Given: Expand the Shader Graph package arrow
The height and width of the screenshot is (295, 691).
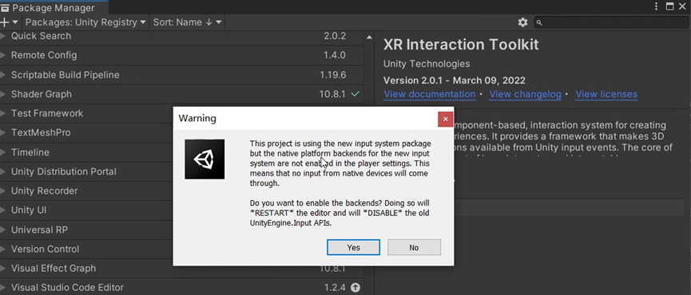Looking at the screenshot, I should point(2,93).
